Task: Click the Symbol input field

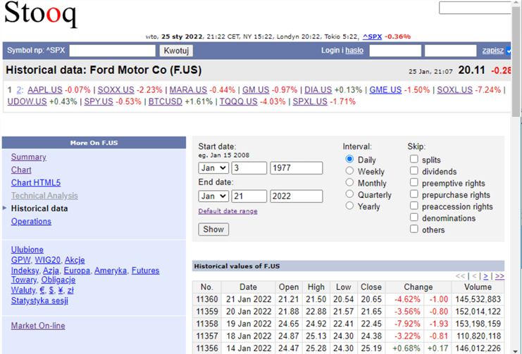Action: point(113,51)
